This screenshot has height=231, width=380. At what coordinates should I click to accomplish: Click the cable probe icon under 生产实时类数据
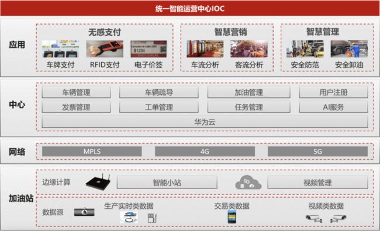[129, 217]
